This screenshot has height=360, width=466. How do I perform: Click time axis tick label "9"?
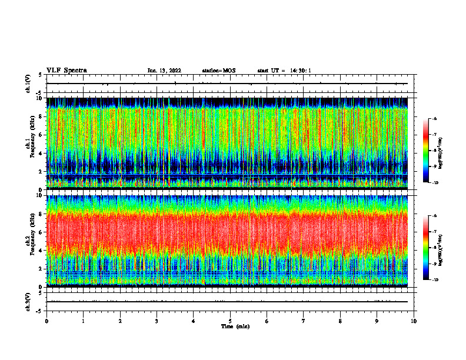coord(377,321)
